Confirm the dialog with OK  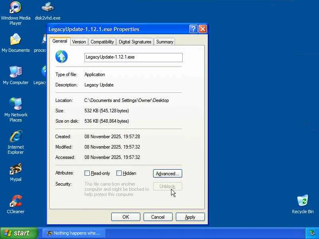[126, 217]
